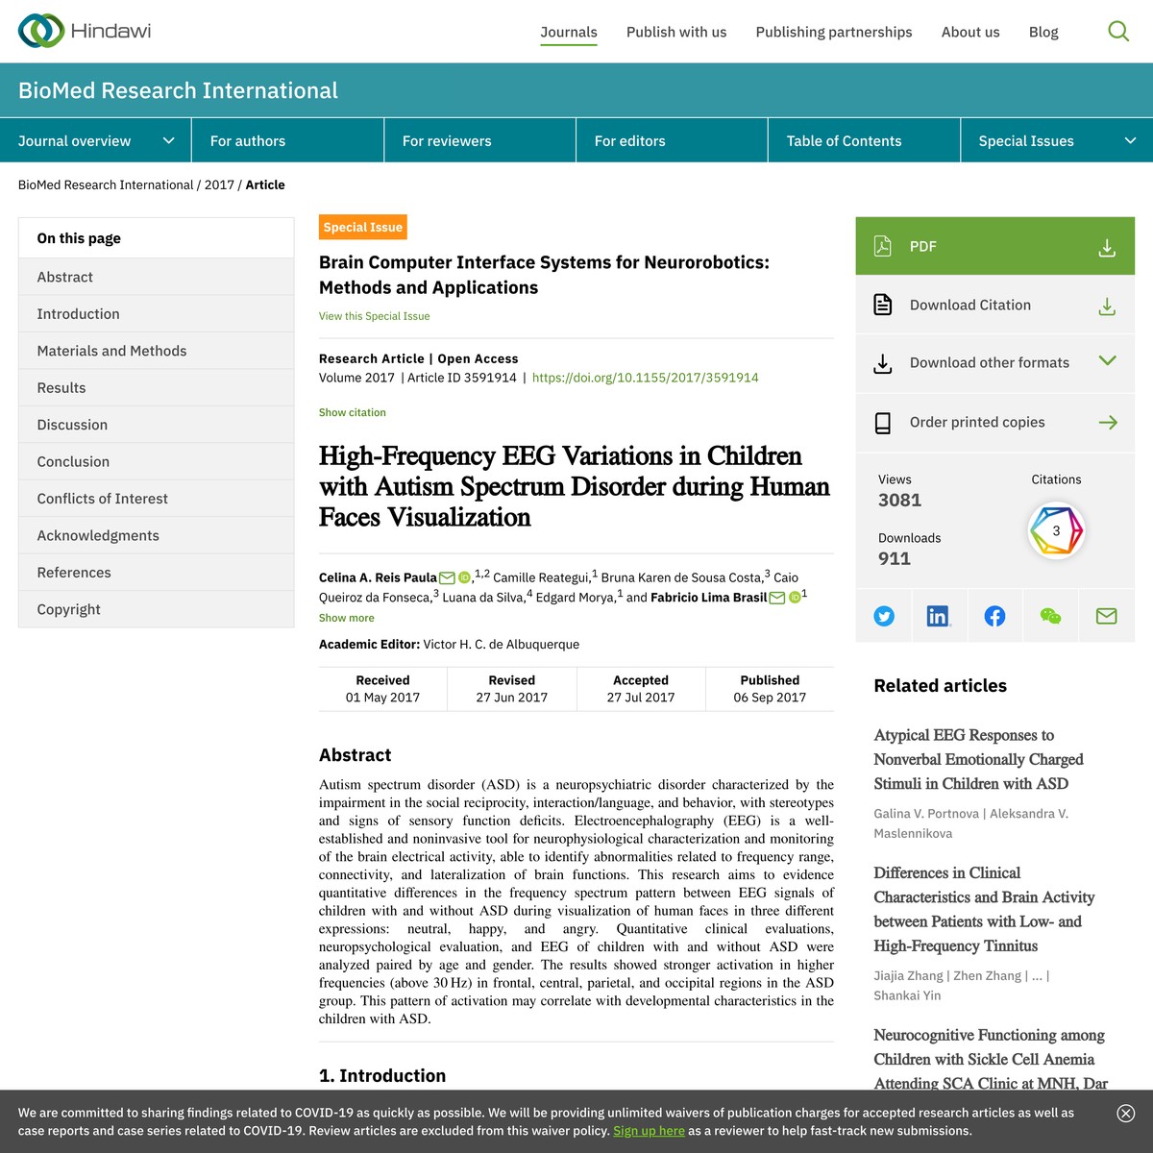Screen dimensions: 1153x1153
Task: Expand Download other formats
Action: coord(1107,363)
